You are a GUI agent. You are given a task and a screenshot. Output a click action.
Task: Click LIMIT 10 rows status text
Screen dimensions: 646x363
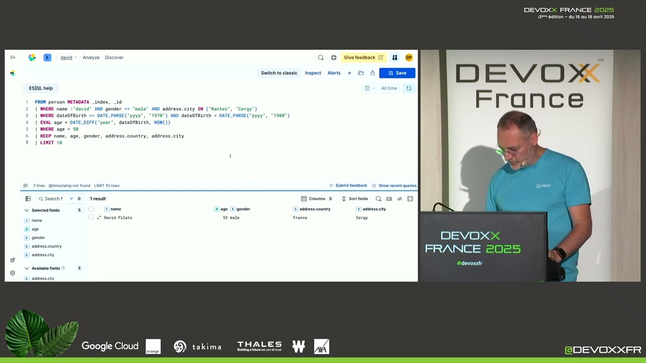106,186
